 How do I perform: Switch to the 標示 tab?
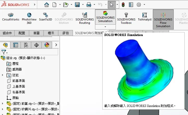click(x=51, y=33)
